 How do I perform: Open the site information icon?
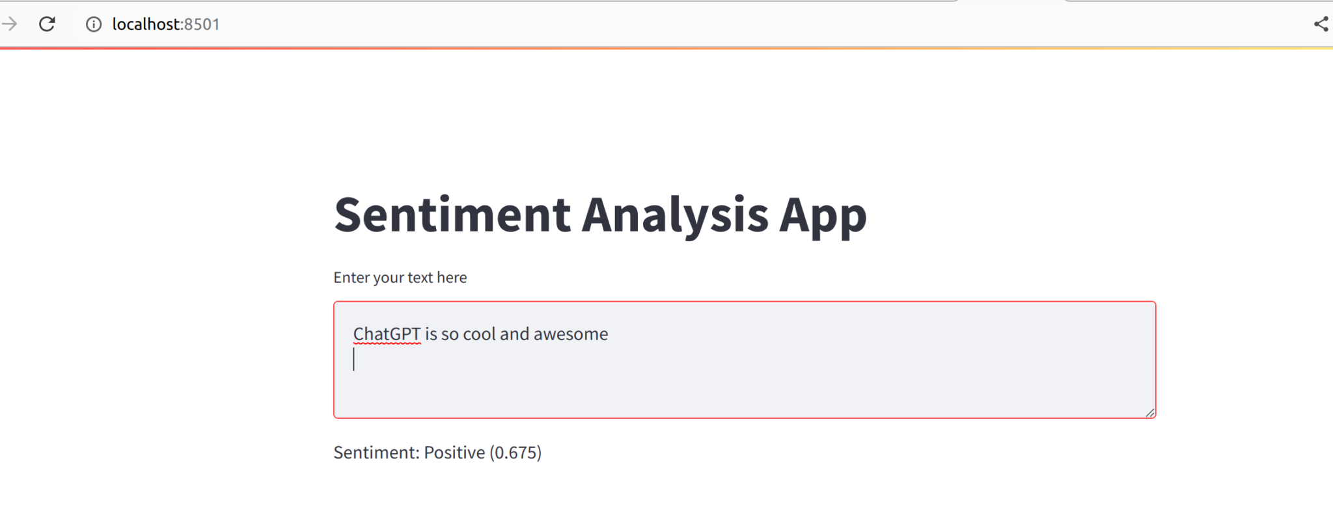tap(94, 25)
